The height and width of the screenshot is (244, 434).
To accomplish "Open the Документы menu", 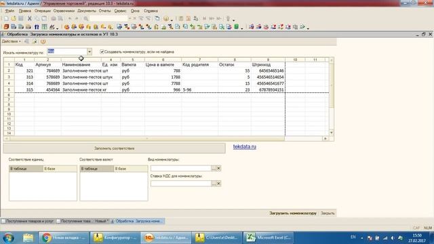I will (x=87, y=11).
